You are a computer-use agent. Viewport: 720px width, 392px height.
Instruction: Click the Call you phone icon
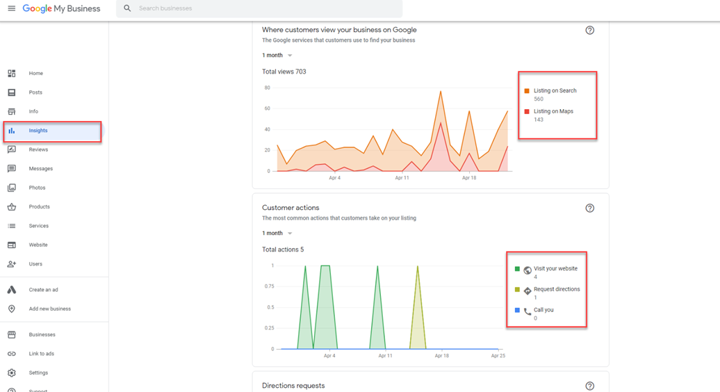[527, 311]
